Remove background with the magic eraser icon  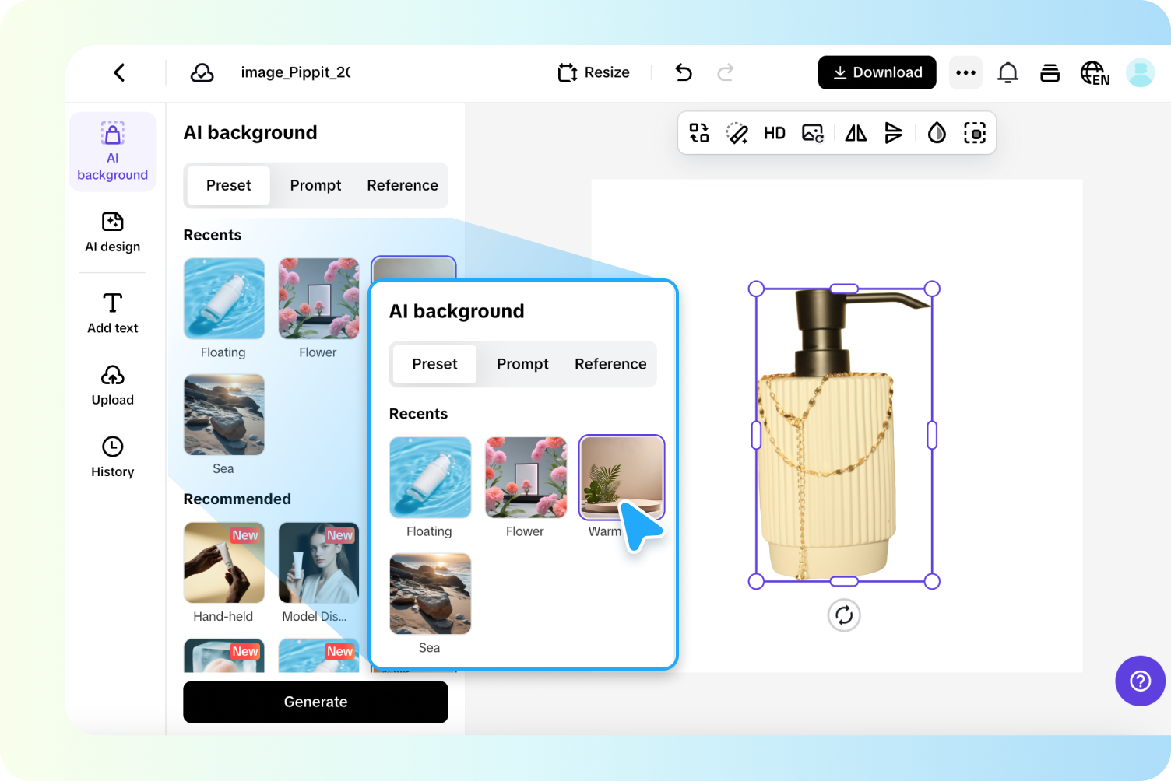[737, 132]
